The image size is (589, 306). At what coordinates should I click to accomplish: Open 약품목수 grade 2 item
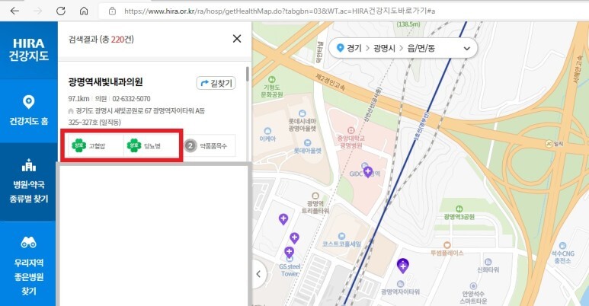(x=206, y=145)
